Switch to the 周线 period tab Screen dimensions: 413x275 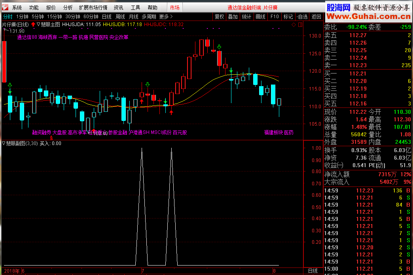click(120, 17)
